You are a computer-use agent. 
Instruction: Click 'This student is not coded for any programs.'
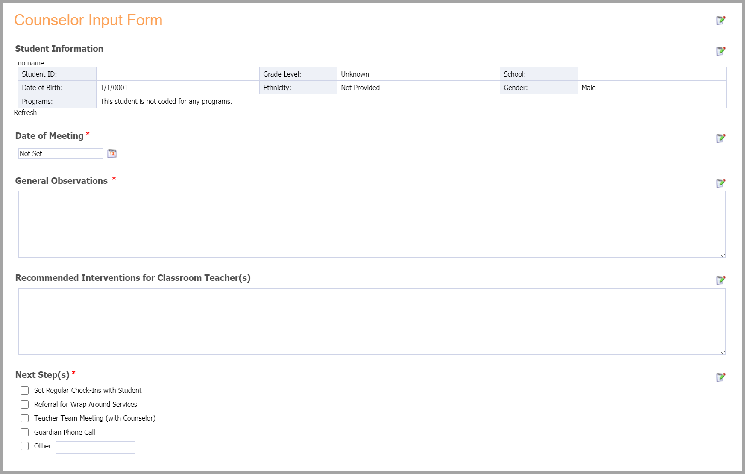pyautogui.click(x=166, y=101)
